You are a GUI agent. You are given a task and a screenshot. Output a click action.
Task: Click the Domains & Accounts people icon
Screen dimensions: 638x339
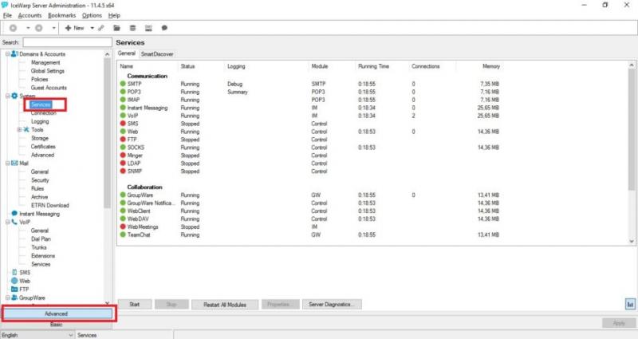tap(14, 53)
